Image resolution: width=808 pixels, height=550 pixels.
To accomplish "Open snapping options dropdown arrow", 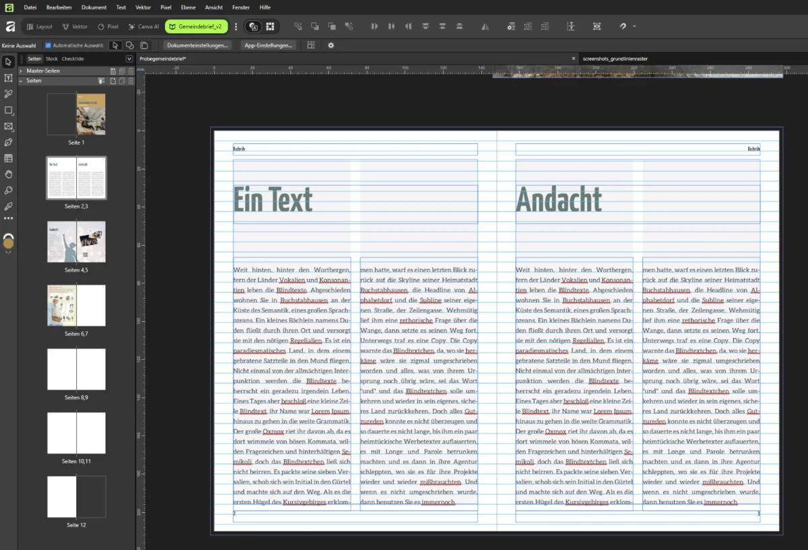I will pyautogui.click(x=634, y=26).
